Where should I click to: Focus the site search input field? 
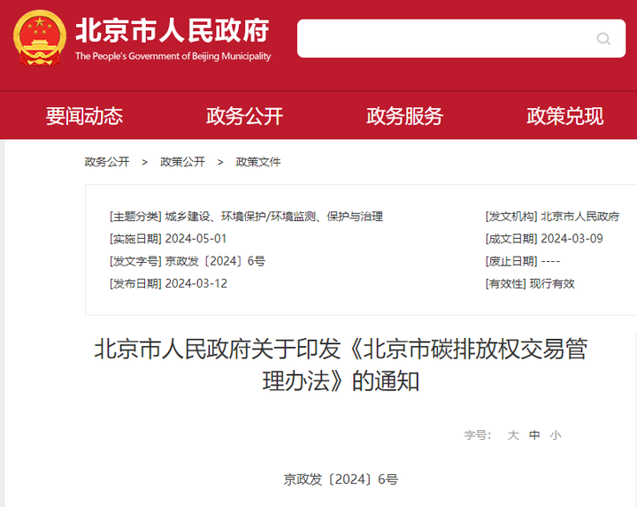(461, 39)
